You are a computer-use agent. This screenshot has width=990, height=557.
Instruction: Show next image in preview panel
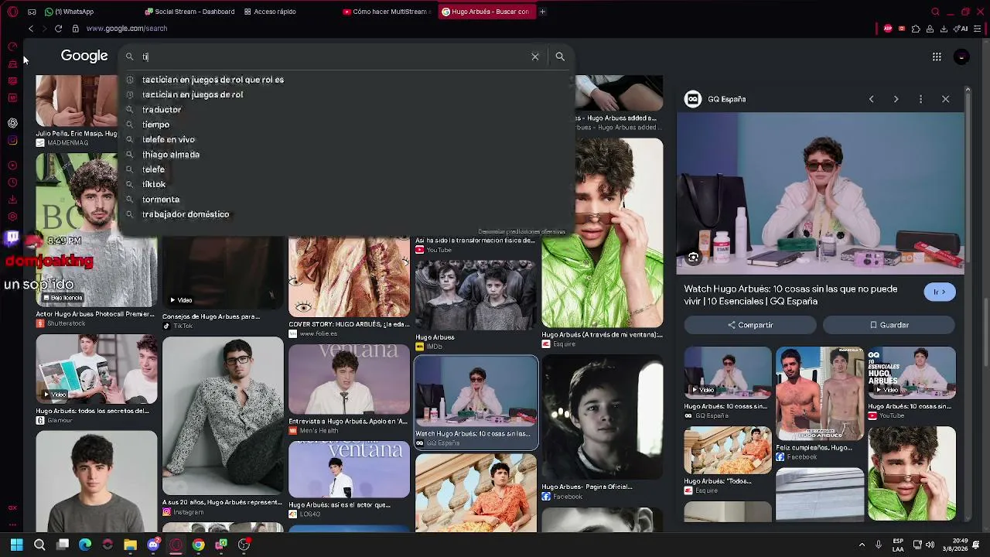(896, 99)
